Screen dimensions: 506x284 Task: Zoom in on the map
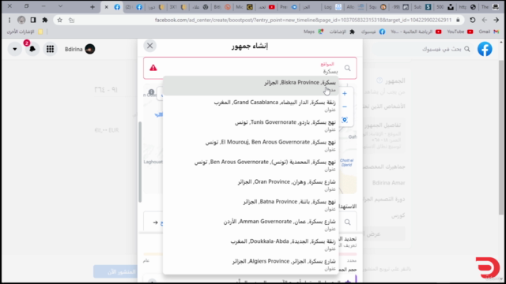coord(345,93)
